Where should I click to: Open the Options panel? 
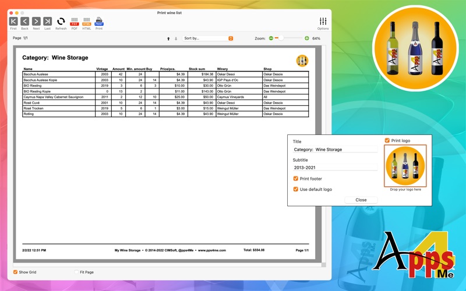click(323, 21)
